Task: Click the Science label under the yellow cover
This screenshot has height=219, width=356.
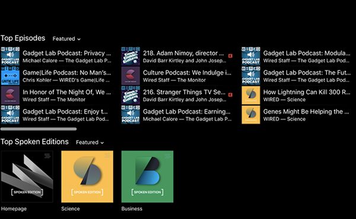Action: [x=71, y=209]
